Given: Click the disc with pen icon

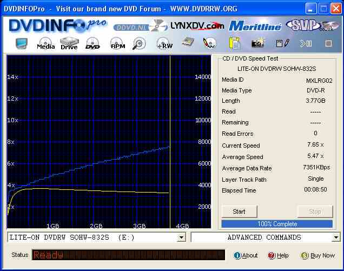Looking at the screenshot, I should [209, 43].
